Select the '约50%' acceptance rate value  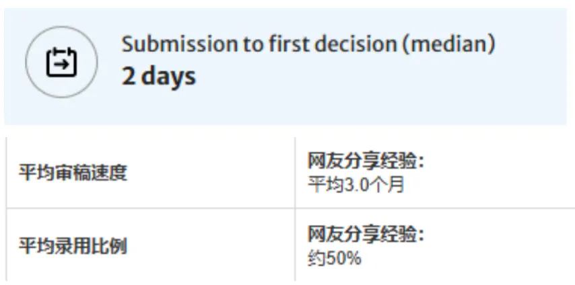(x=335, y=259)
